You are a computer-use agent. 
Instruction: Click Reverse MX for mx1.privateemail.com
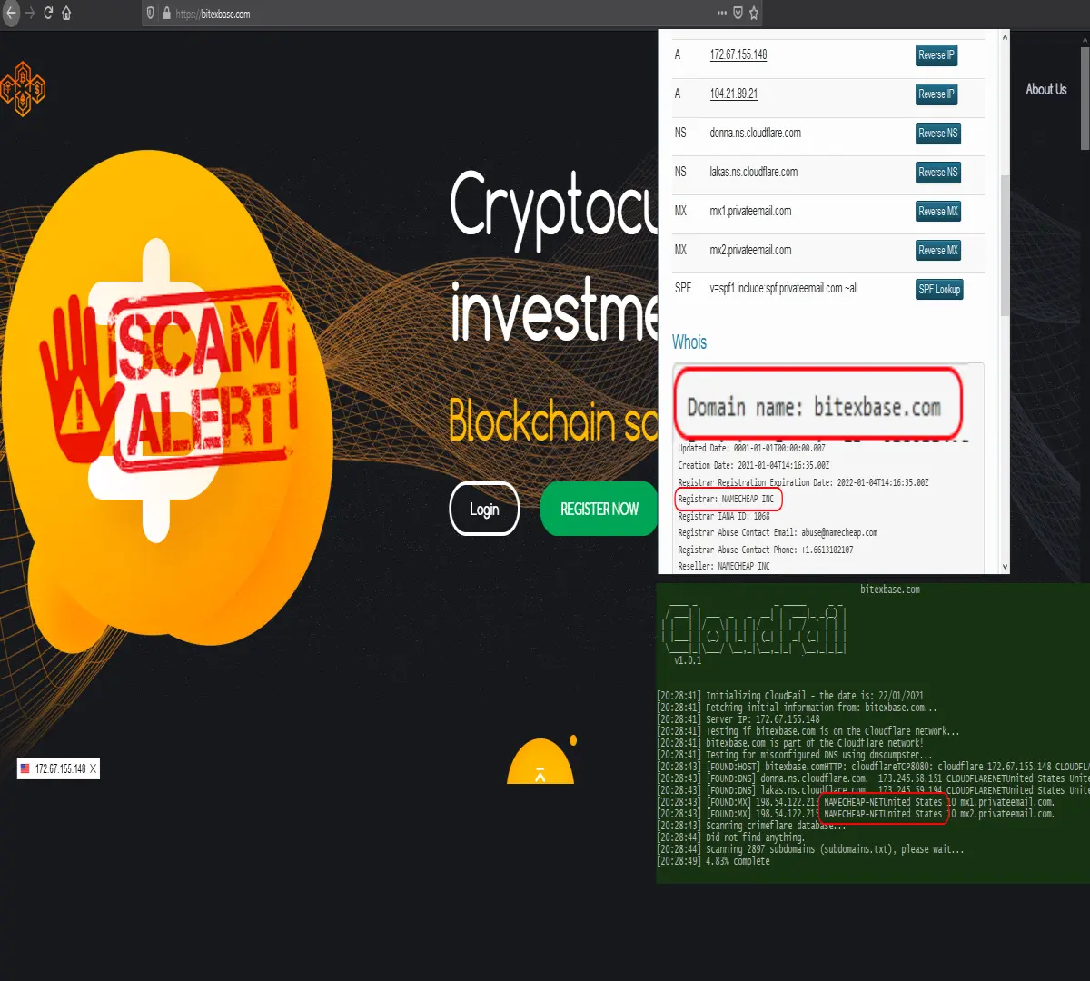click(938, 212)
